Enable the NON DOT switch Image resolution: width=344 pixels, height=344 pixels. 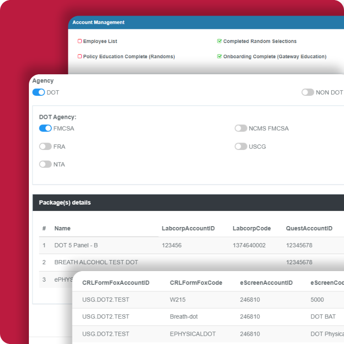[308, 92]
